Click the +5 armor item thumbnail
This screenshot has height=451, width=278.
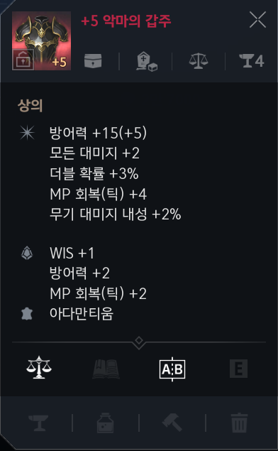[x=41, y=40]
